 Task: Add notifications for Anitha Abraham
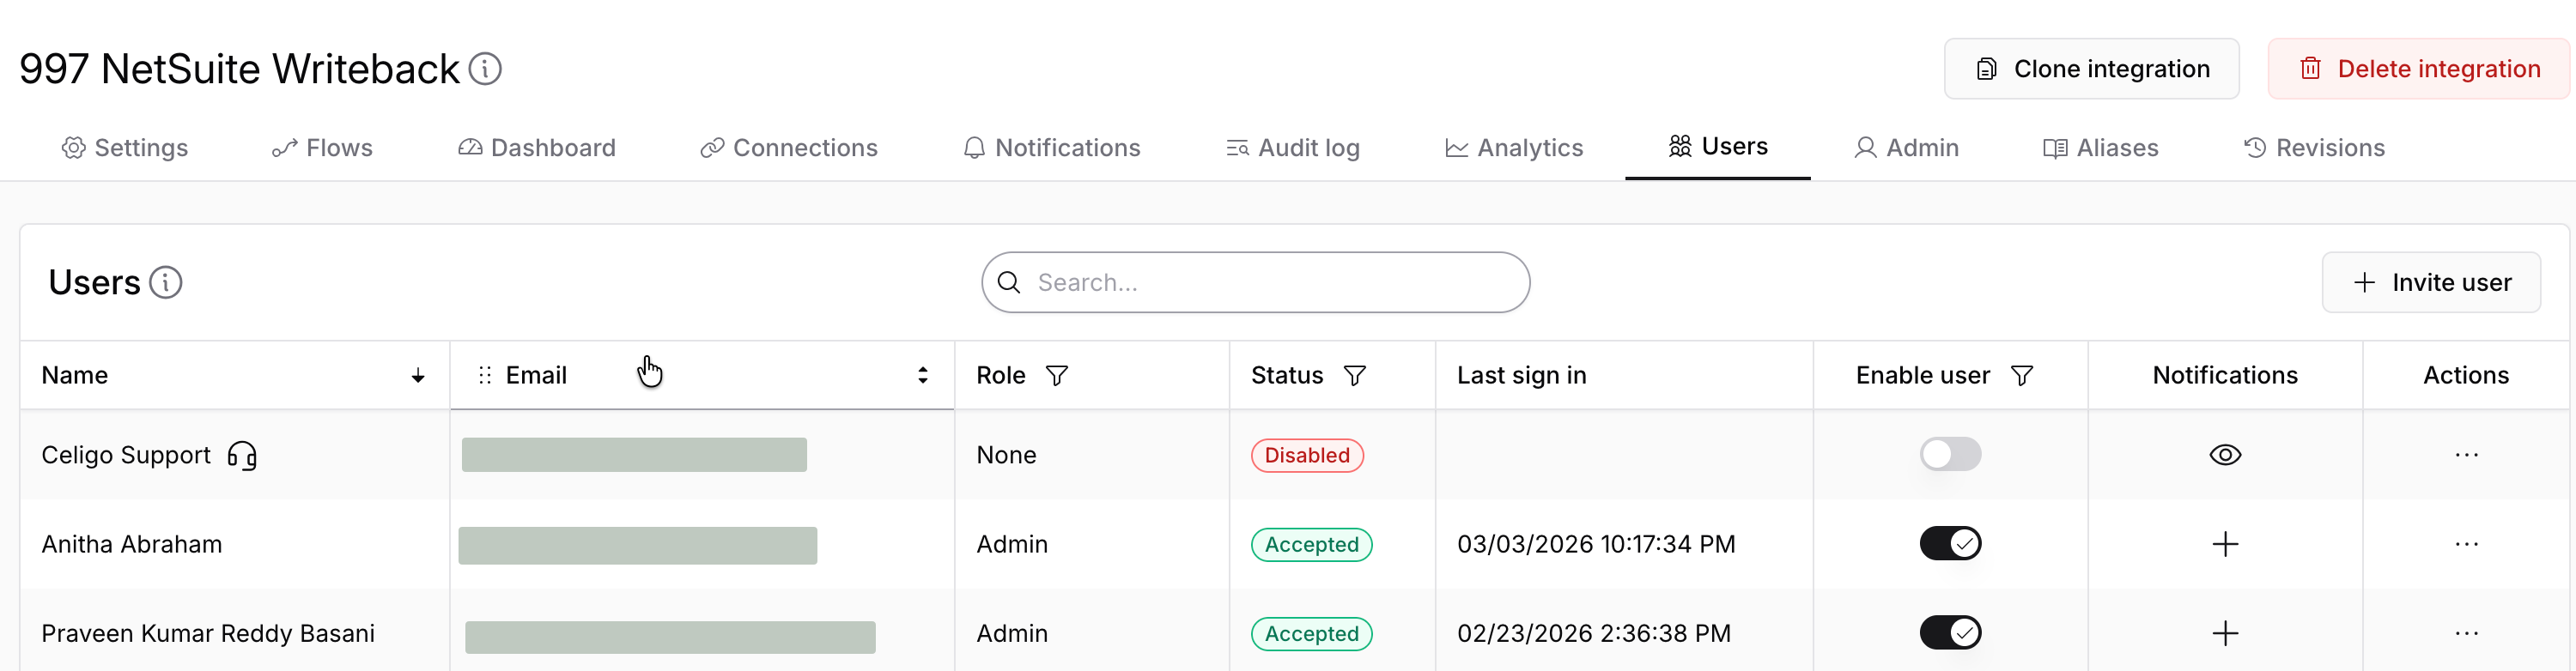click(2225, 544)
